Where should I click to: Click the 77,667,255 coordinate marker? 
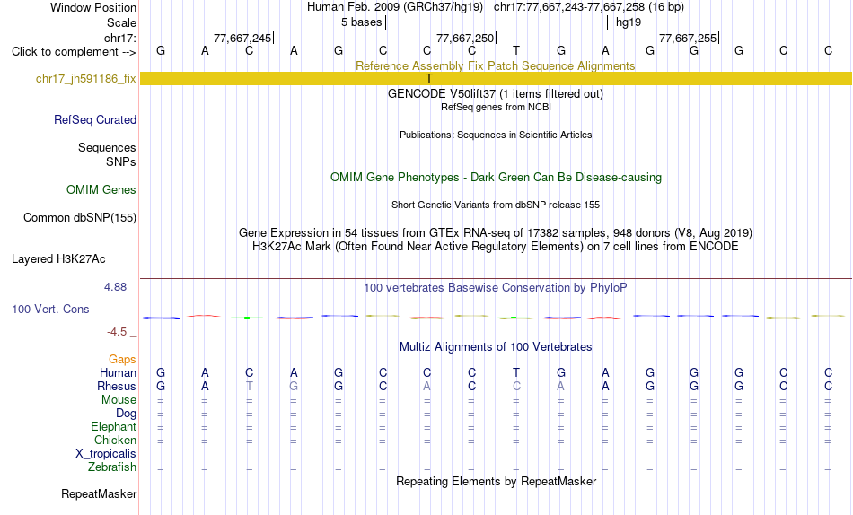coord(688,38)
